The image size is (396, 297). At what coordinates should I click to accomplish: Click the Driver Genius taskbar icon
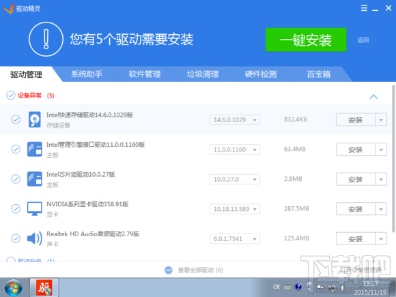click(44, 287)
